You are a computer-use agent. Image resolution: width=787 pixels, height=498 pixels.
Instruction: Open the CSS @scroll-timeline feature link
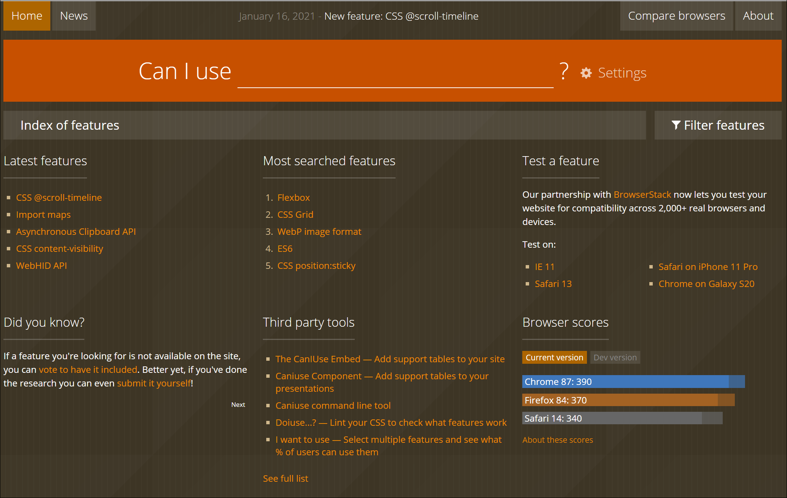tap(59, 197)
